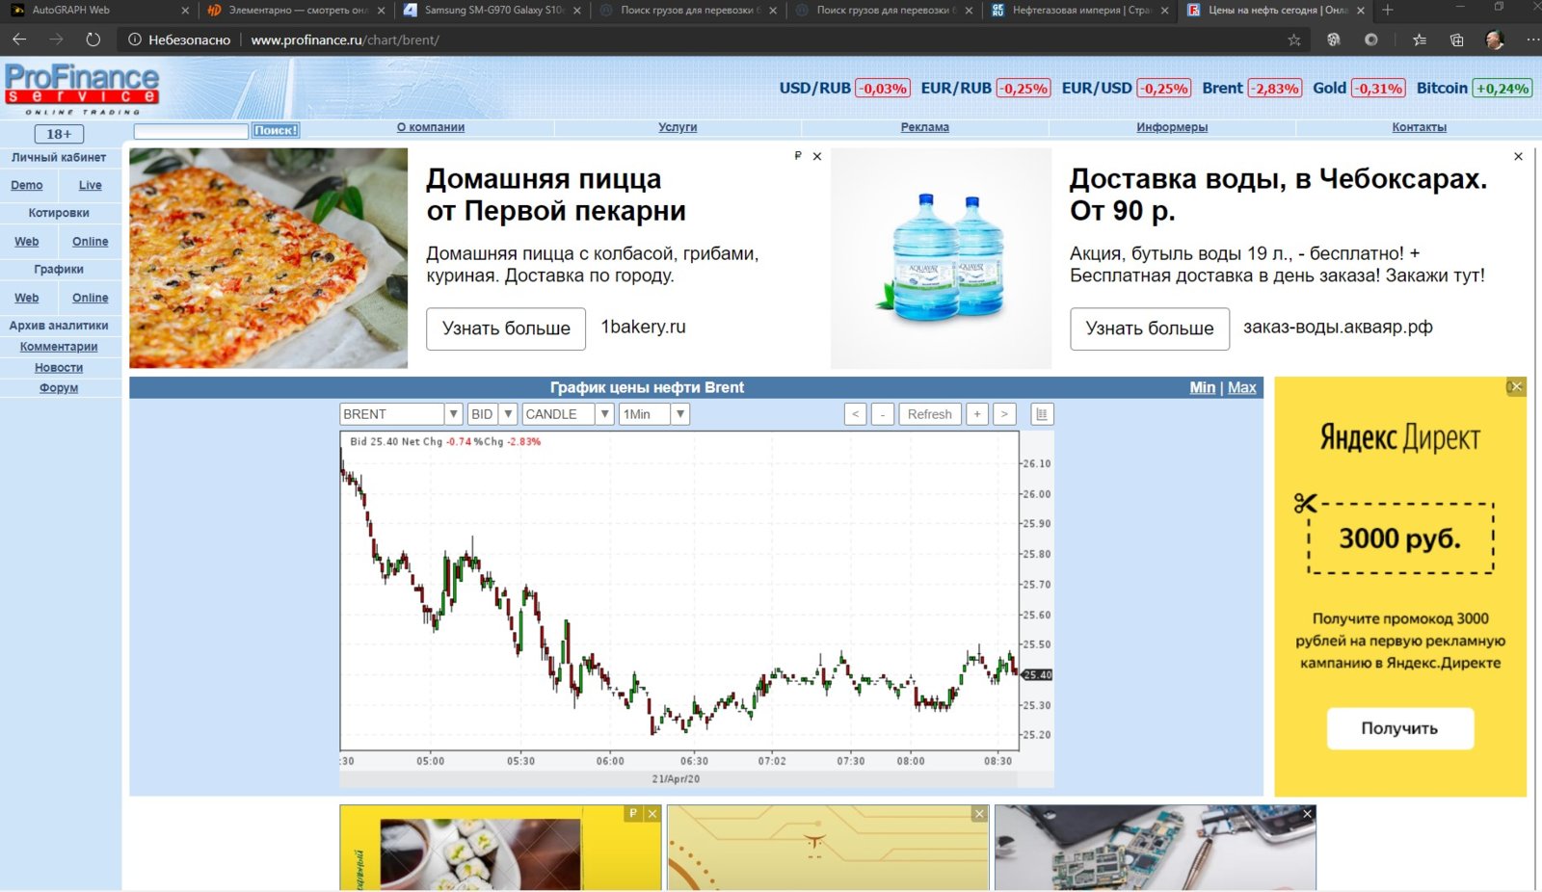
Task: Click the Max chart size link
Action: [1241, 387]
